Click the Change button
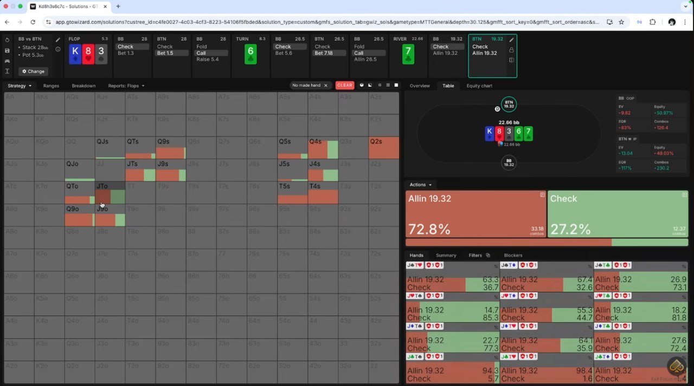The height and width of the screenshot is (386, 694). click(x=33, y=71)
